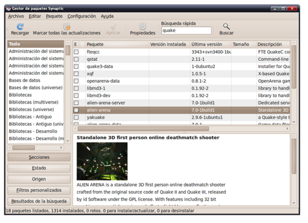308x223 pixels.
Task: Select the alien-arena-server package name
Action: 106,103
